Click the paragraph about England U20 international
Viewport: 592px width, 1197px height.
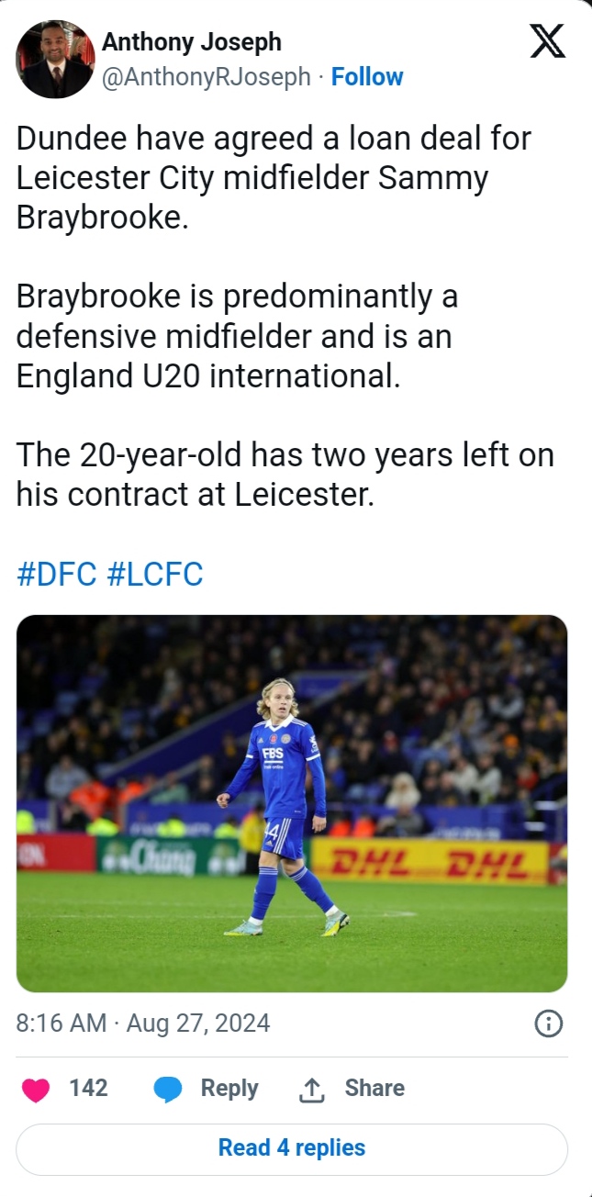237,337
